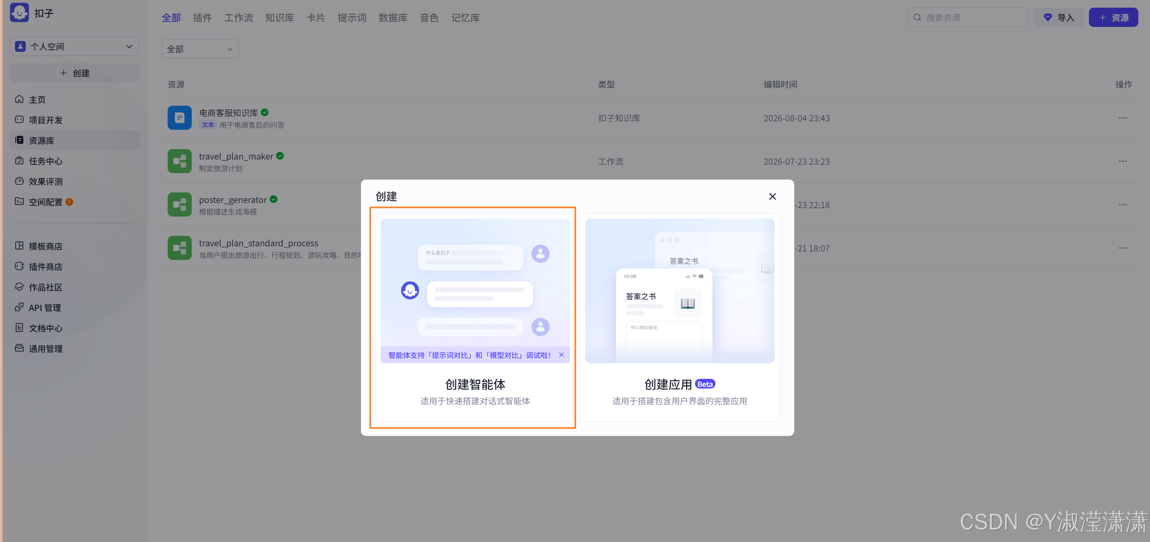1150x542 pixels.
Task: Click the travel_plan_maker workflow icon
Action: 179,161
